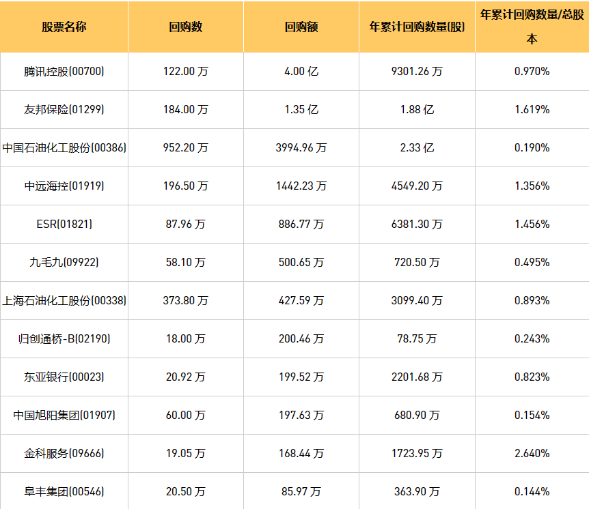This screenshot has height=509, width=589.
Task: Select stock name 友邦保险(01299)
Action: [x=64, y=110]
